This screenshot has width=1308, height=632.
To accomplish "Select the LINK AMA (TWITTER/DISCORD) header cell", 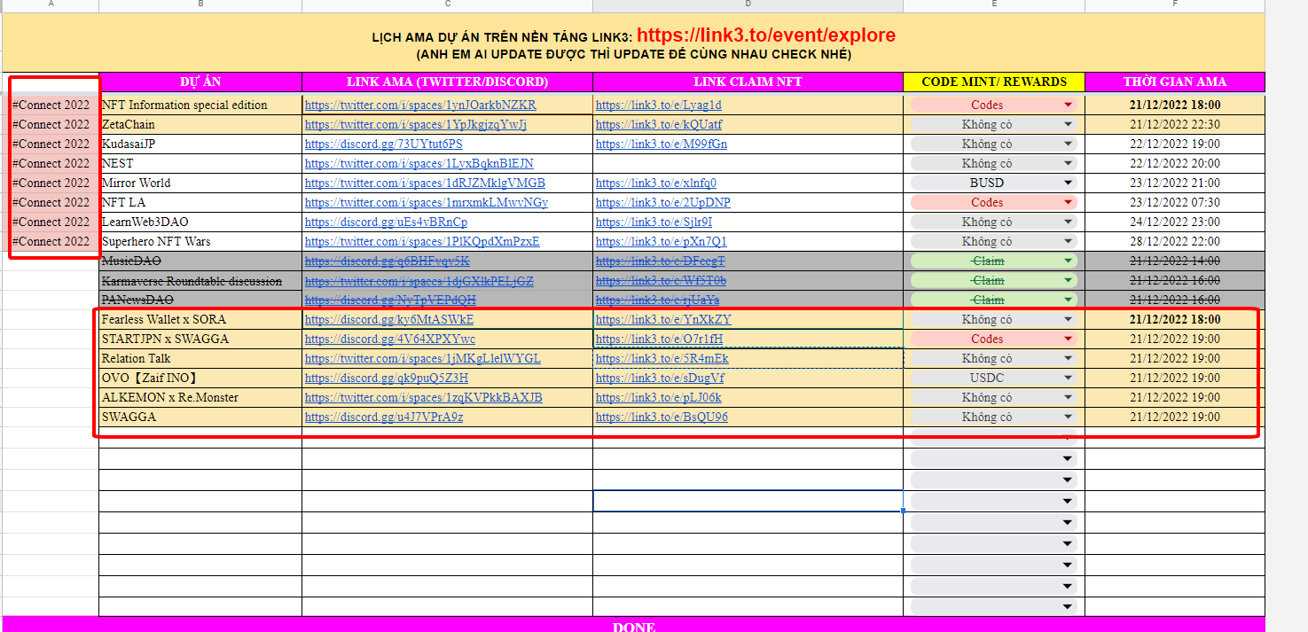I will click(x=448, y=82).
